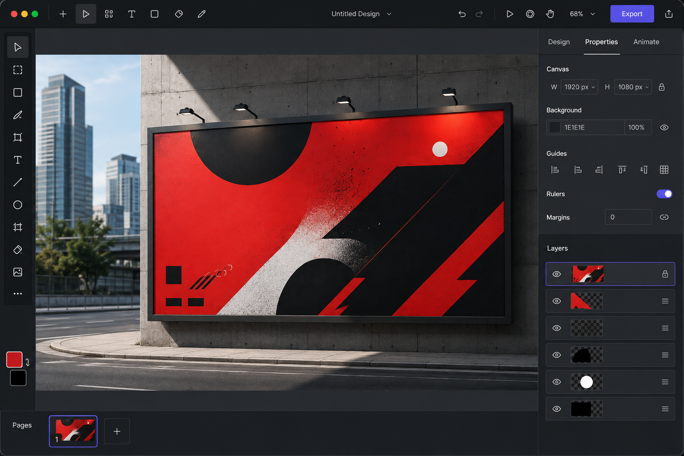Click the record circle icon in top toolbar
This screenshot has width=684, height=456.
[x=530, y=14]
